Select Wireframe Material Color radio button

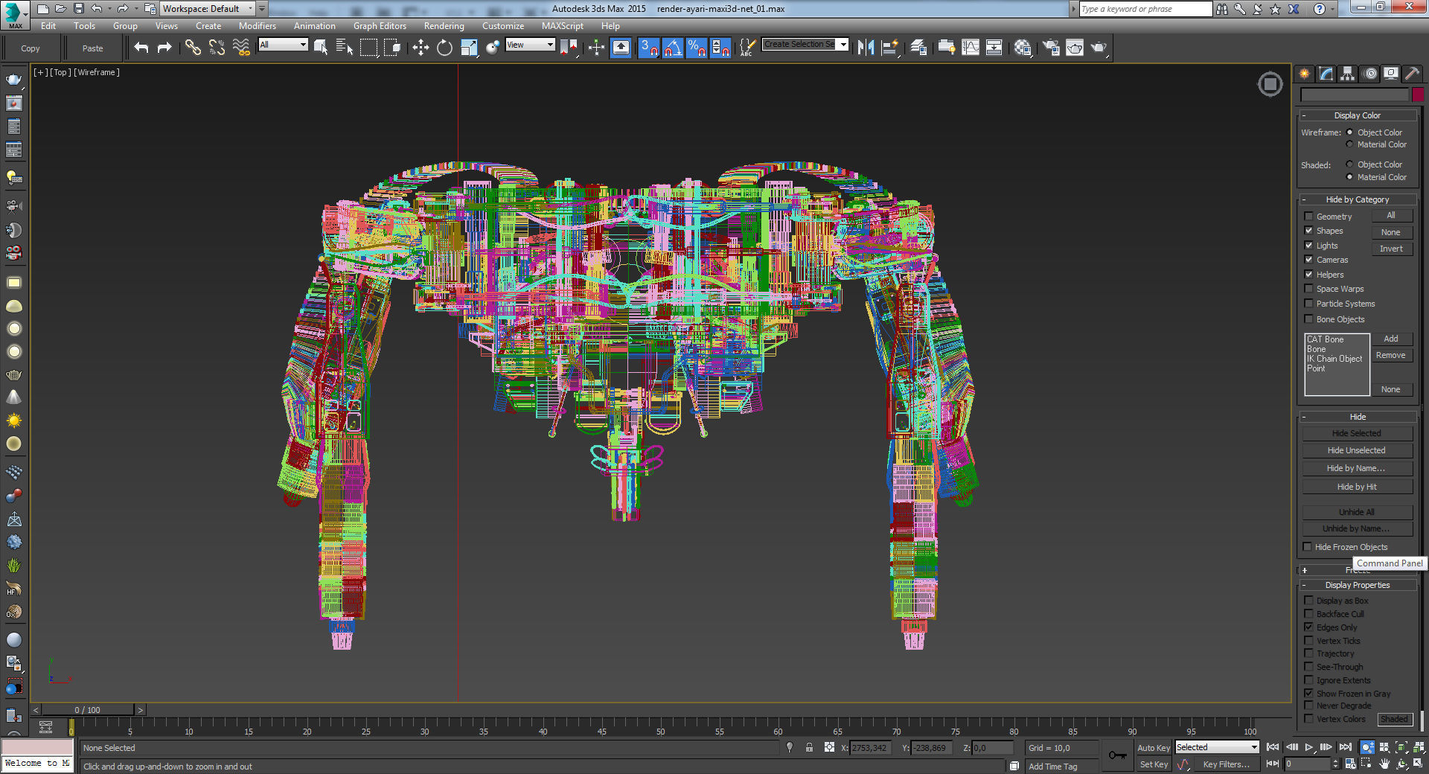click(1349, 144)
